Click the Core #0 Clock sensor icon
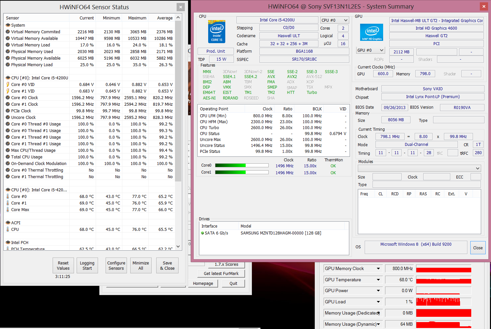Screen dimensions: 491x329 (8, 98)
